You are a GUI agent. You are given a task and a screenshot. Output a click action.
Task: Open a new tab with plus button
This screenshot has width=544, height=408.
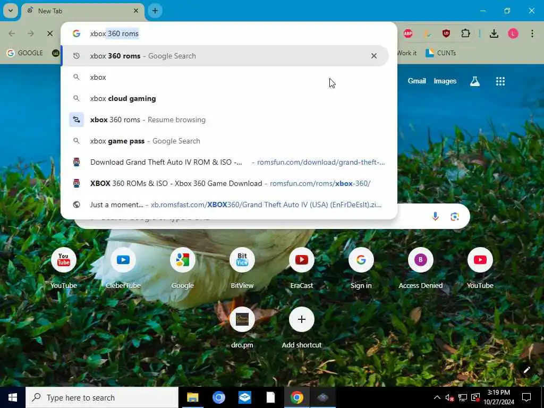[x=155, y=11]
